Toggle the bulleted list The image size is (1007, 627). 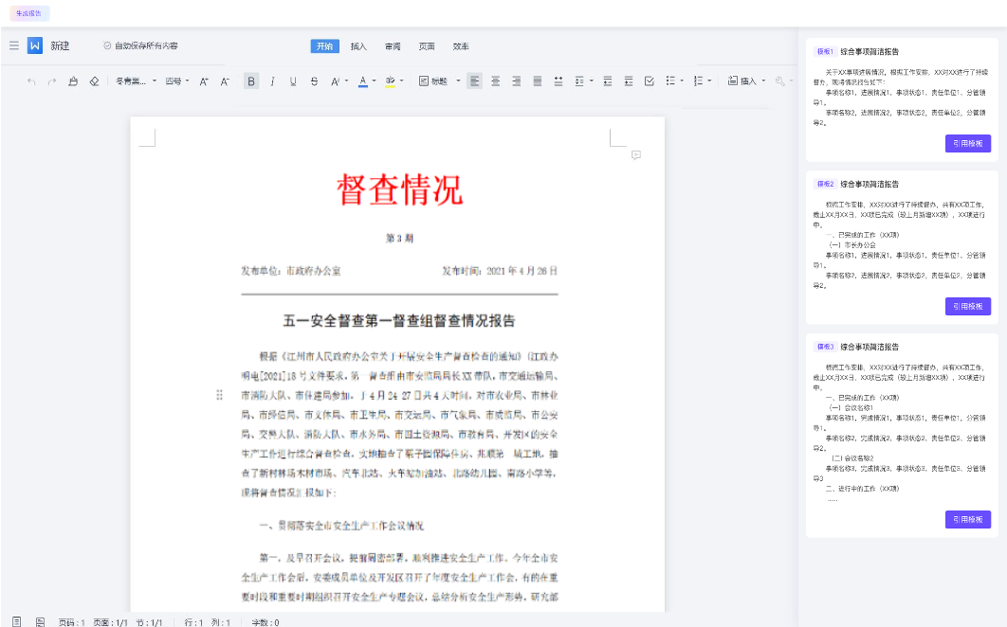pyautogui.click(x=671, y=81)
